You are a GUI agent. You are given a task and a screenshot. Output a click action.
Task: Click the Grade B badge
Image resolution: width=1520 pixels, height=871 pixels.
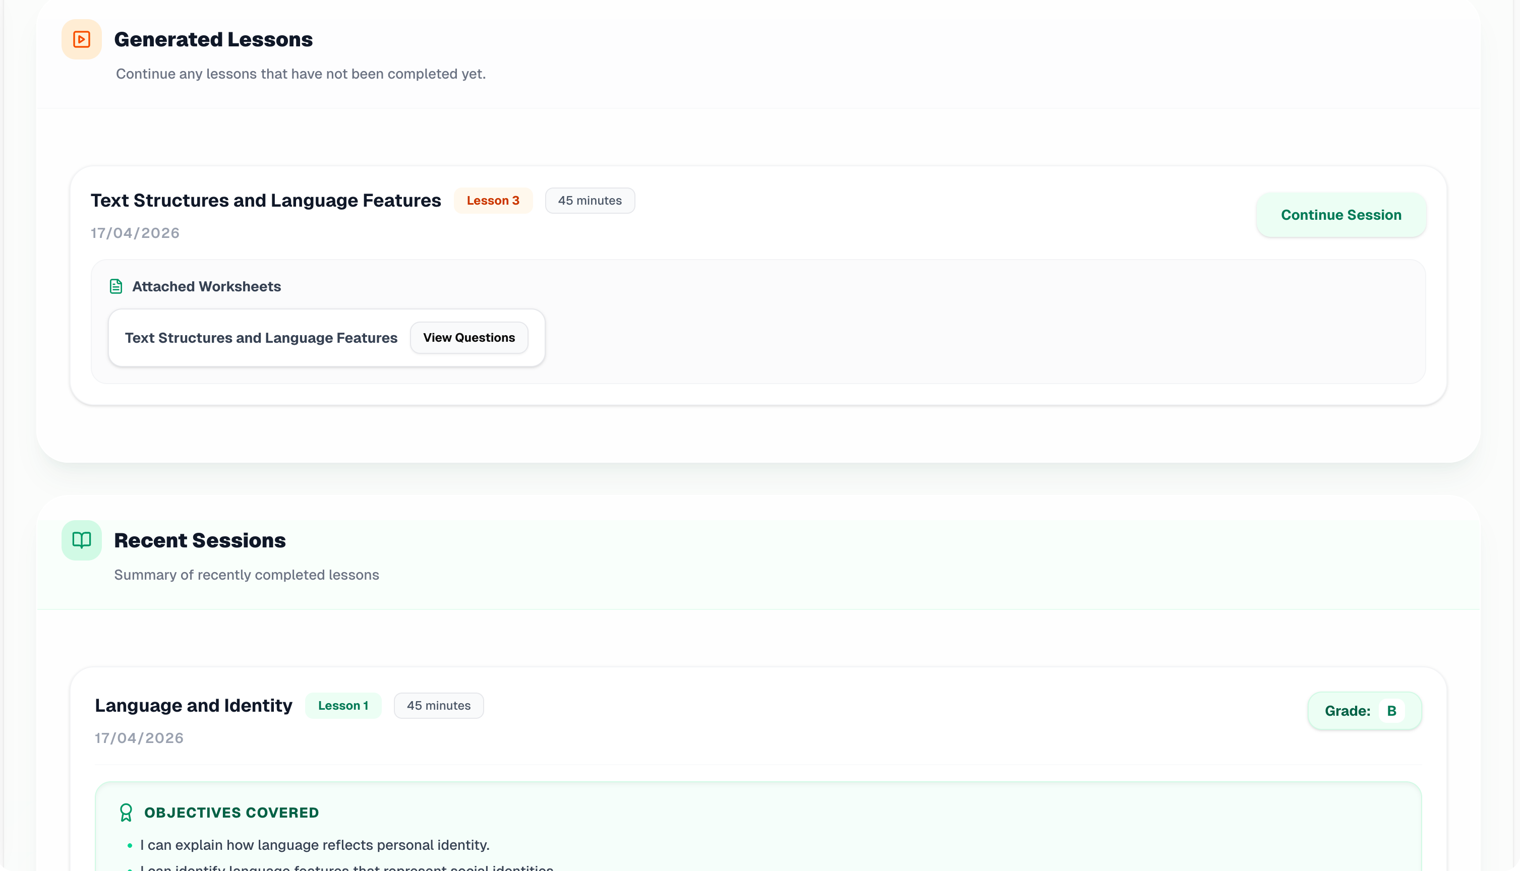[x=1348, y=711]
